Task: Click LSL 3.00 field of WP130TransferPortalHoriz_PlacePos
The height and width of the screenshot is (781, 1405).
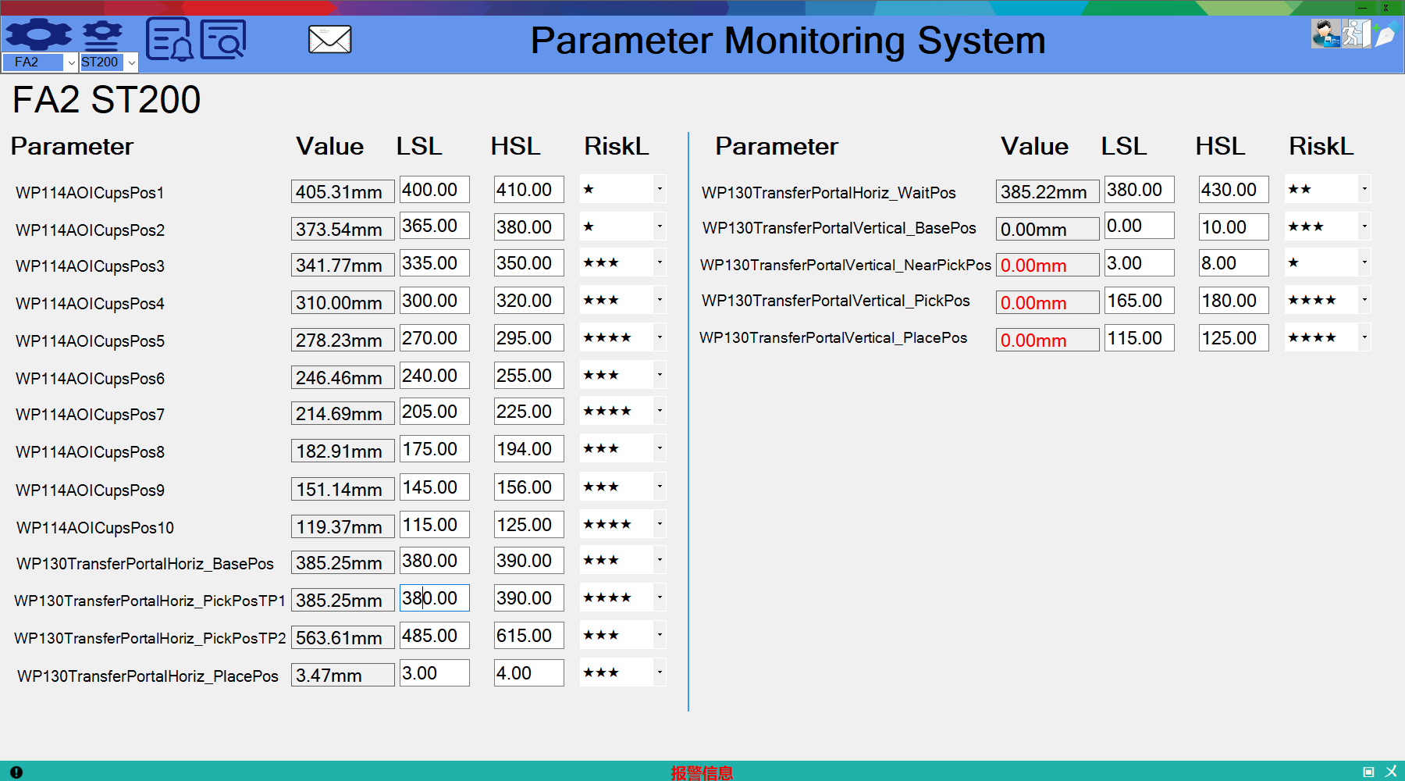Action: click(x=435, y=673)
